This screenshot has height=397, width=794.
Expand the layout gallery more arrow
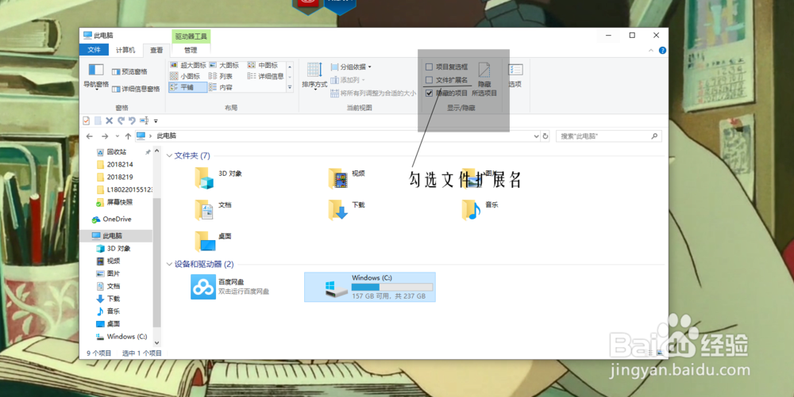point(290,87)
